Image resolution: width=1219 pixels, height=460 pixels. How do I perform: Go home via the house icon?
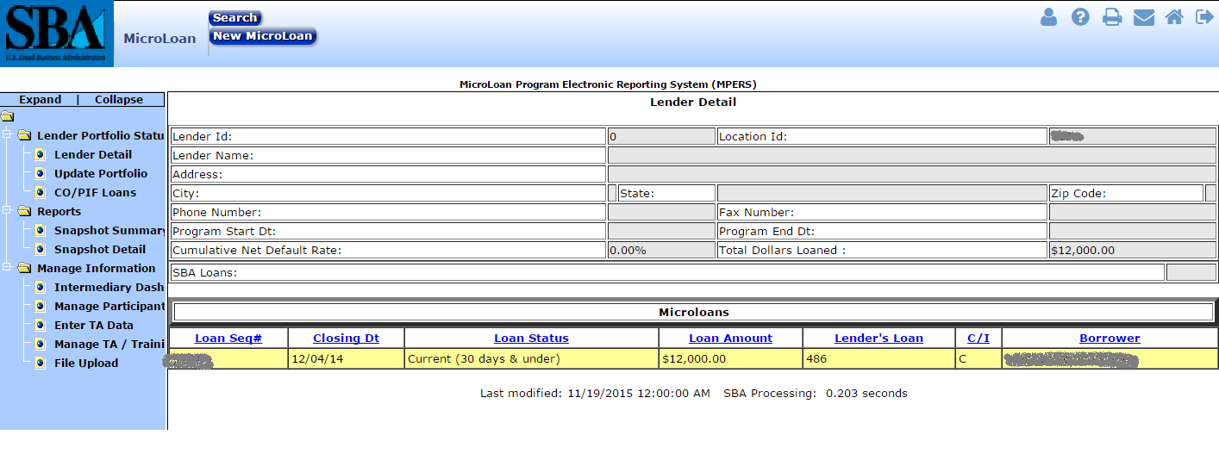(x=1174, y=16)
